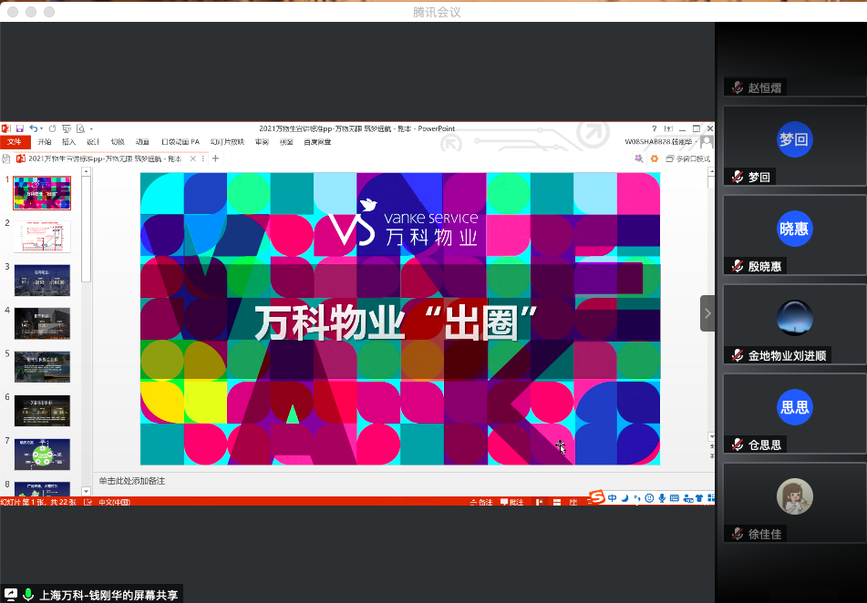Switch to the 插入 Insert ribbon tab
This screenshot has width=867, height=603.
[x=68, y=142]
